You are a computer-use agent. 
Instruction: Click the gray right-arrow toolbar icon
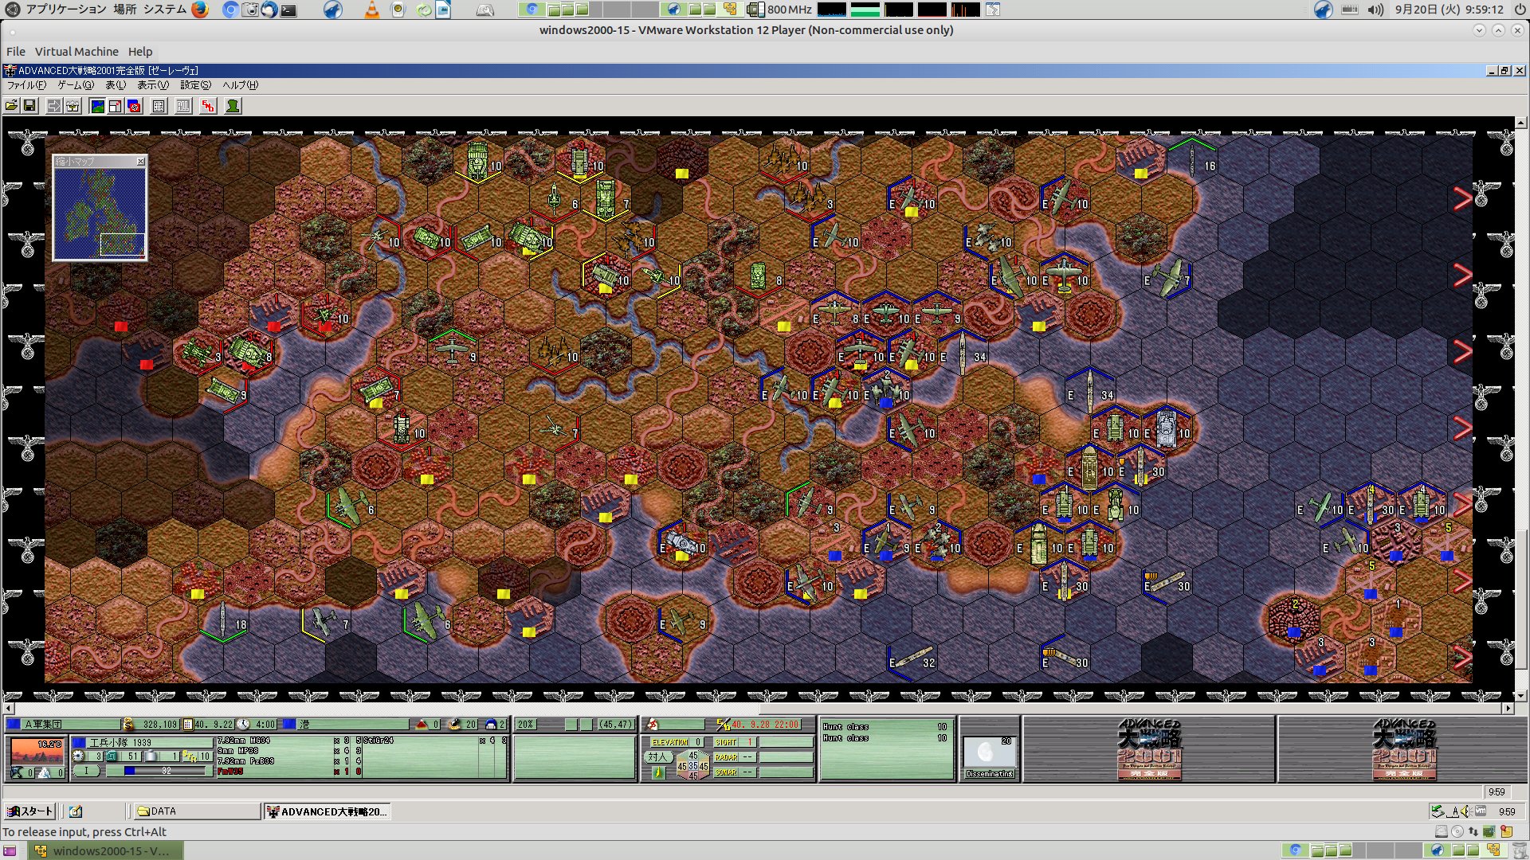(x=54, y=106)
